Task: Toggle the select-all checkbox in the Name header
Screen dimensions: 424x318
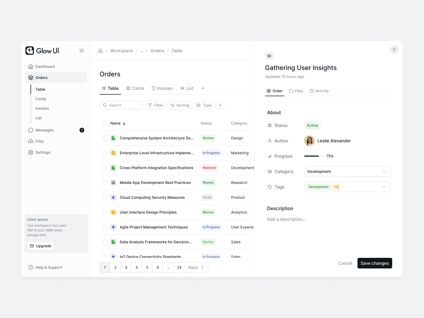Action: tap(105, 123)
